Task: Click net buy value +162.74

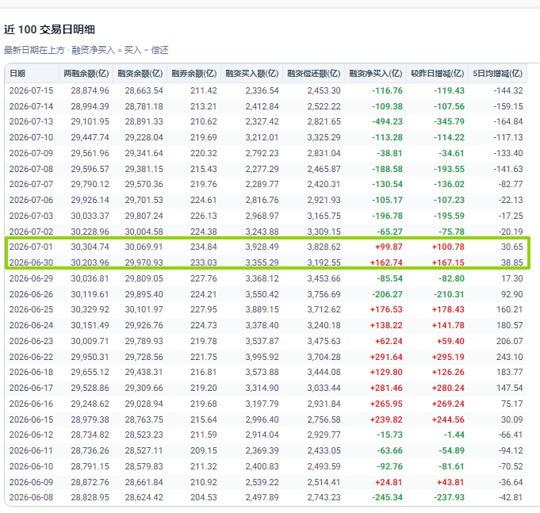Action: 386,262
